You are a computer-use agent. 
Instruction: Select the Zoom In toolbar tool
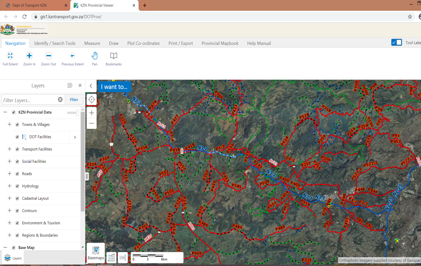tap(29, 56)
